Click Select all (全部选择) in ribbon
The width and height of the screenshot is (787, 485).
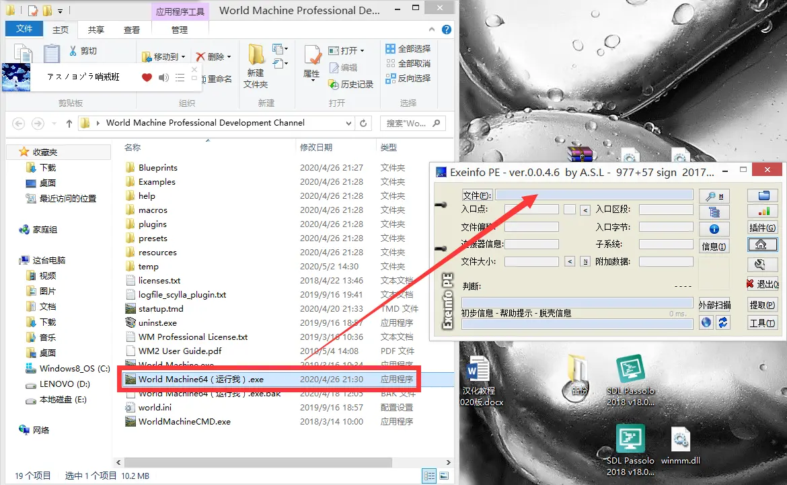[x=408, y=48]
